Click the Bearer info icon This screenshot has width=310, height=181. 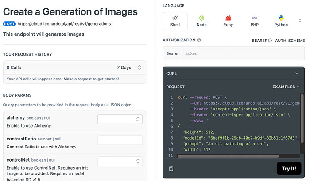pos(270,41)
